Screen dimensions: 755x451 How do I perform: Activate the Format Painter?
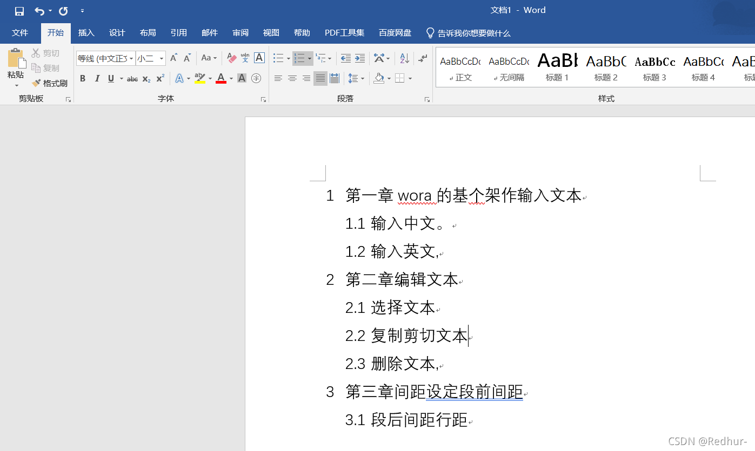pyautogui.click(x=50, y=83)
